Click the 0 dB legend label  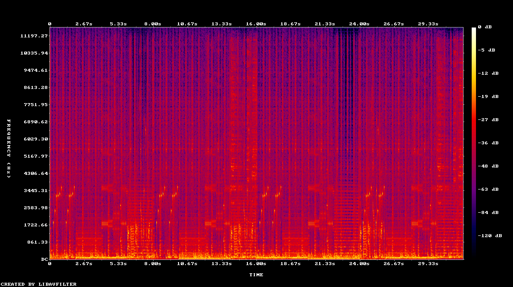(x=485, y=27)
